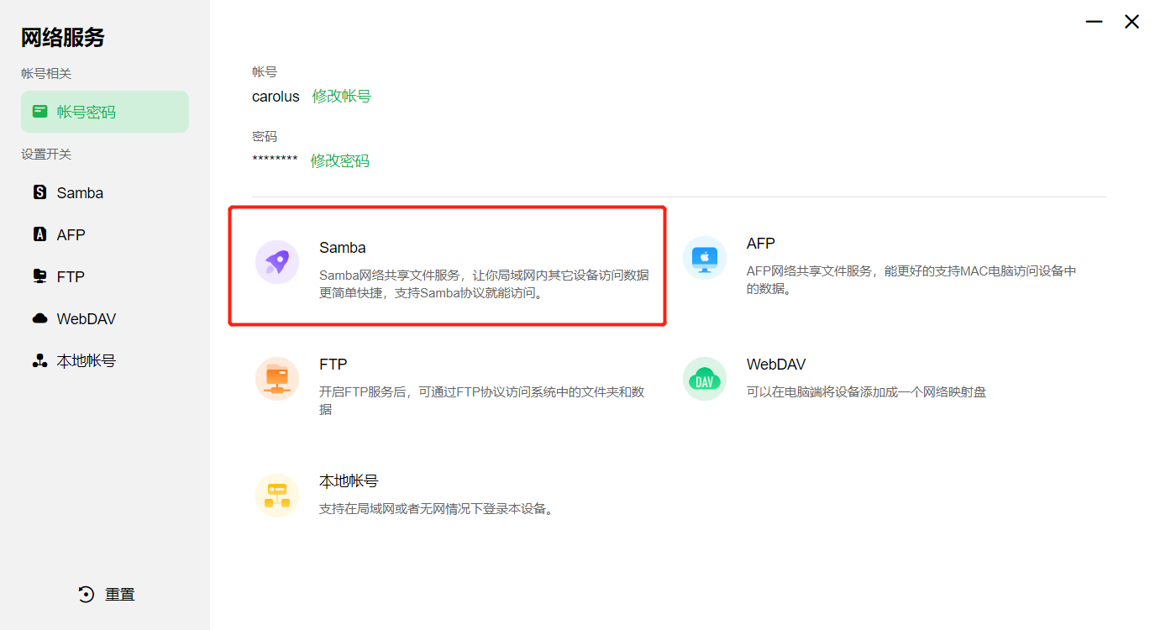Click the "密码" field label above the asterisks
This screenshot has width=1155, height=630.
[265, 136]
